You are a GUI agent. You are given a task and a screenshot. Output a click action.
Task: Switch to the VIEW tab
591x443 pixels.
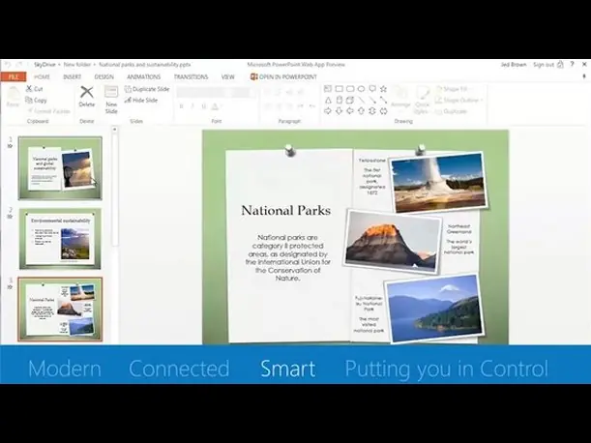(227, 76)
